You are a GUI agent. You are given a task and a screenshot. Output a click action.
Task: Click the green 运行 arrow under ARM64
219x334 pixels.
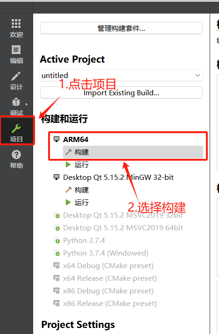(68, 164)
